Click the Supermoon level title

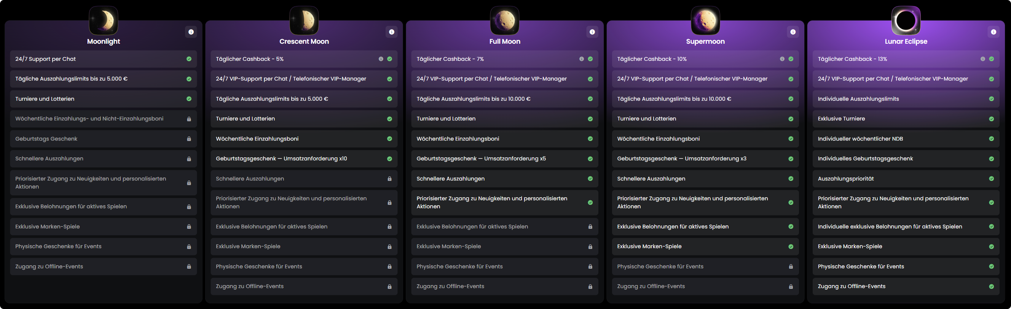pyautogui.click(x=705, y=41)
